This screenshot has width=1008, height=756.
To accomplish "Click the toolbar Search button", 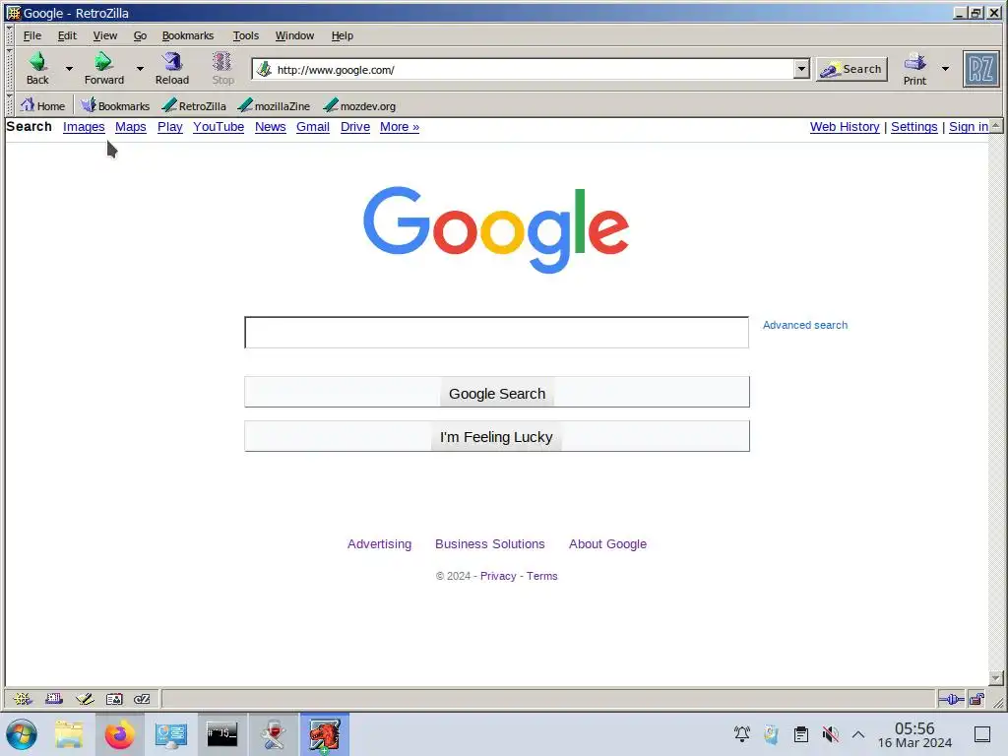I will click(x=851, y=69).
